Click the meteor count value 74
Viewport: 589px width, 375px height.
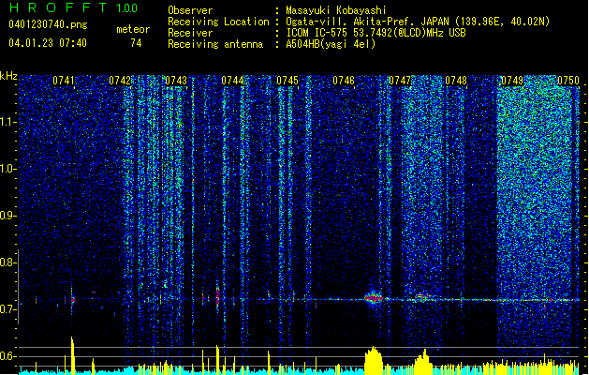pyautogui.click(x=136, y=43)
